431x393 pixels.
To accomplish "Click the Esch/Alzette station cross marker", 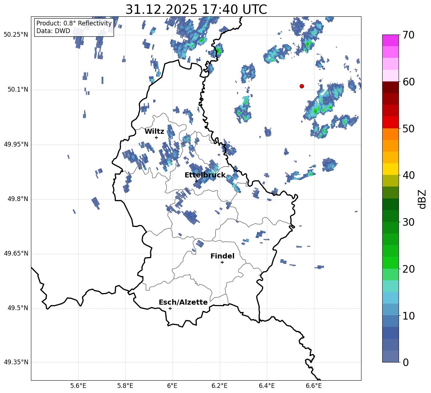I will tap(170, 308).
